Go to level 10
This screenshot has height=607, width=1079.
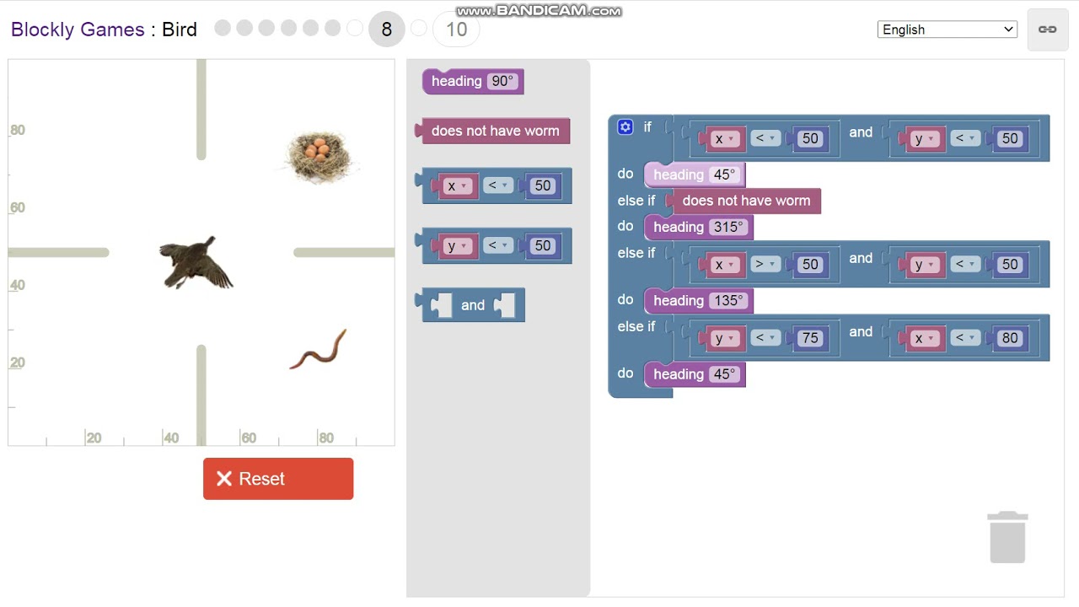click(456, 30)
